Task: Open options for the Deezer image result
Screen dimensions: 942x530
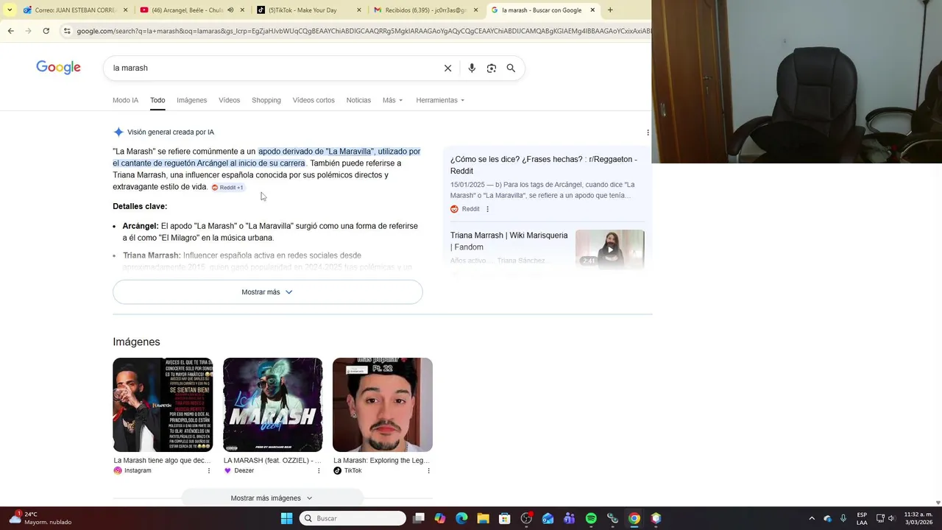Action: (x=319, y=470)
